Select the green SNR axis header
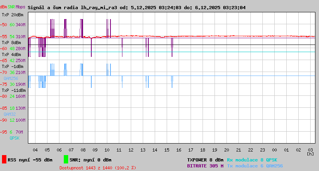This screenshot has width=319, height=171. point(12,7)
